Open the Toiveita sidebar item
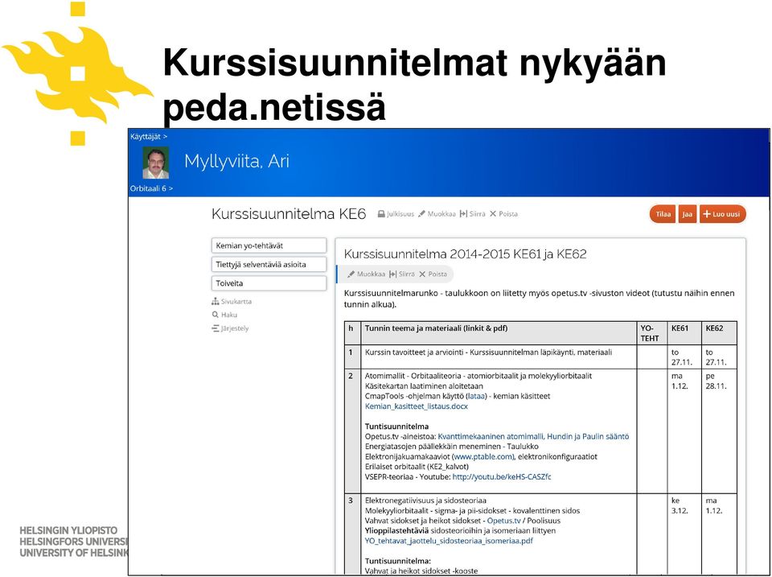Screen dimensions: 772x577 pos(269,283)
